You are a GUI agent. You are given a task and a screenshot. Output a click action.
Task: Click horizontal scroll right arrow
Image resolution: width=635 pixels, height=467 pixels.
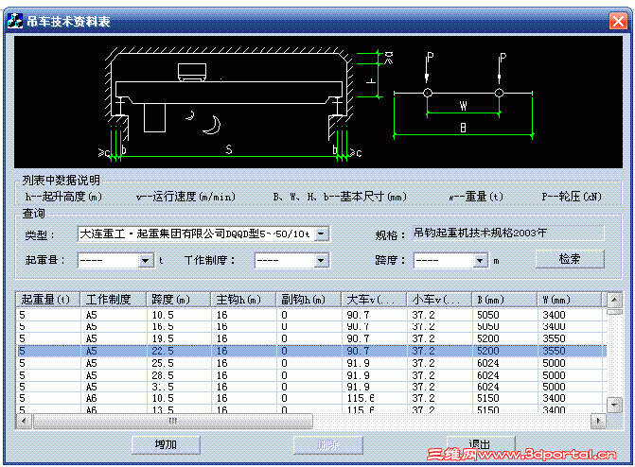coord(598,421)
